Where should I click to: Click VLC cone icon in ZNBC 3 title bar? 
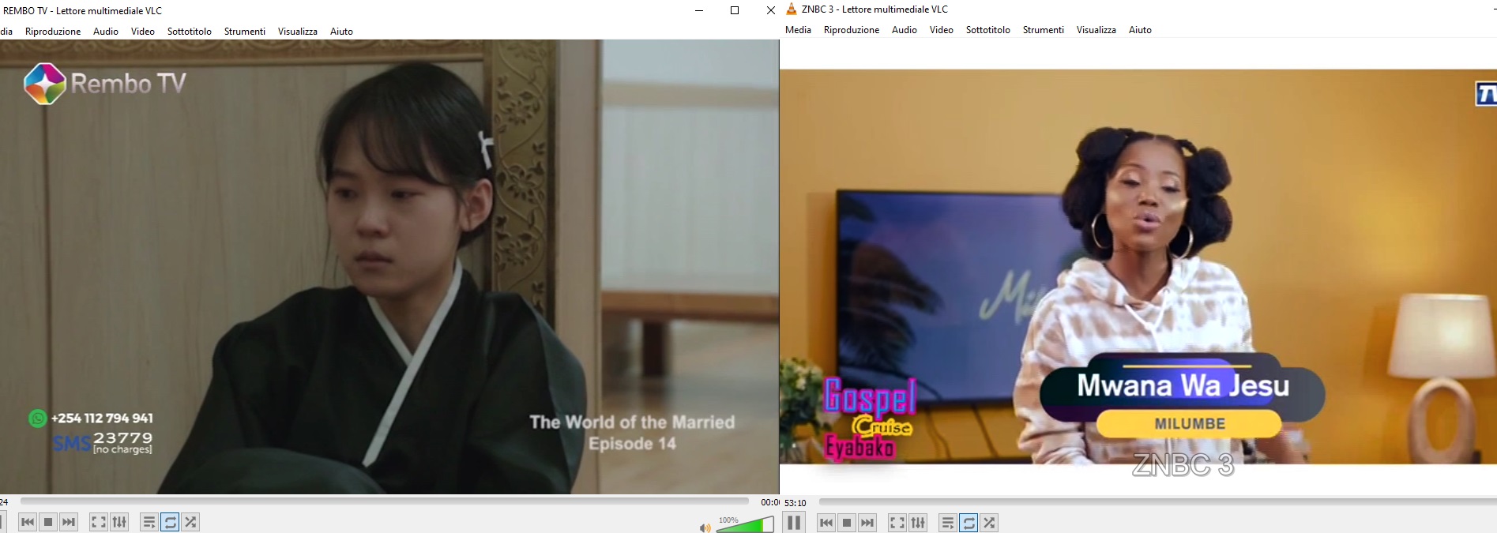click(792, 9)
